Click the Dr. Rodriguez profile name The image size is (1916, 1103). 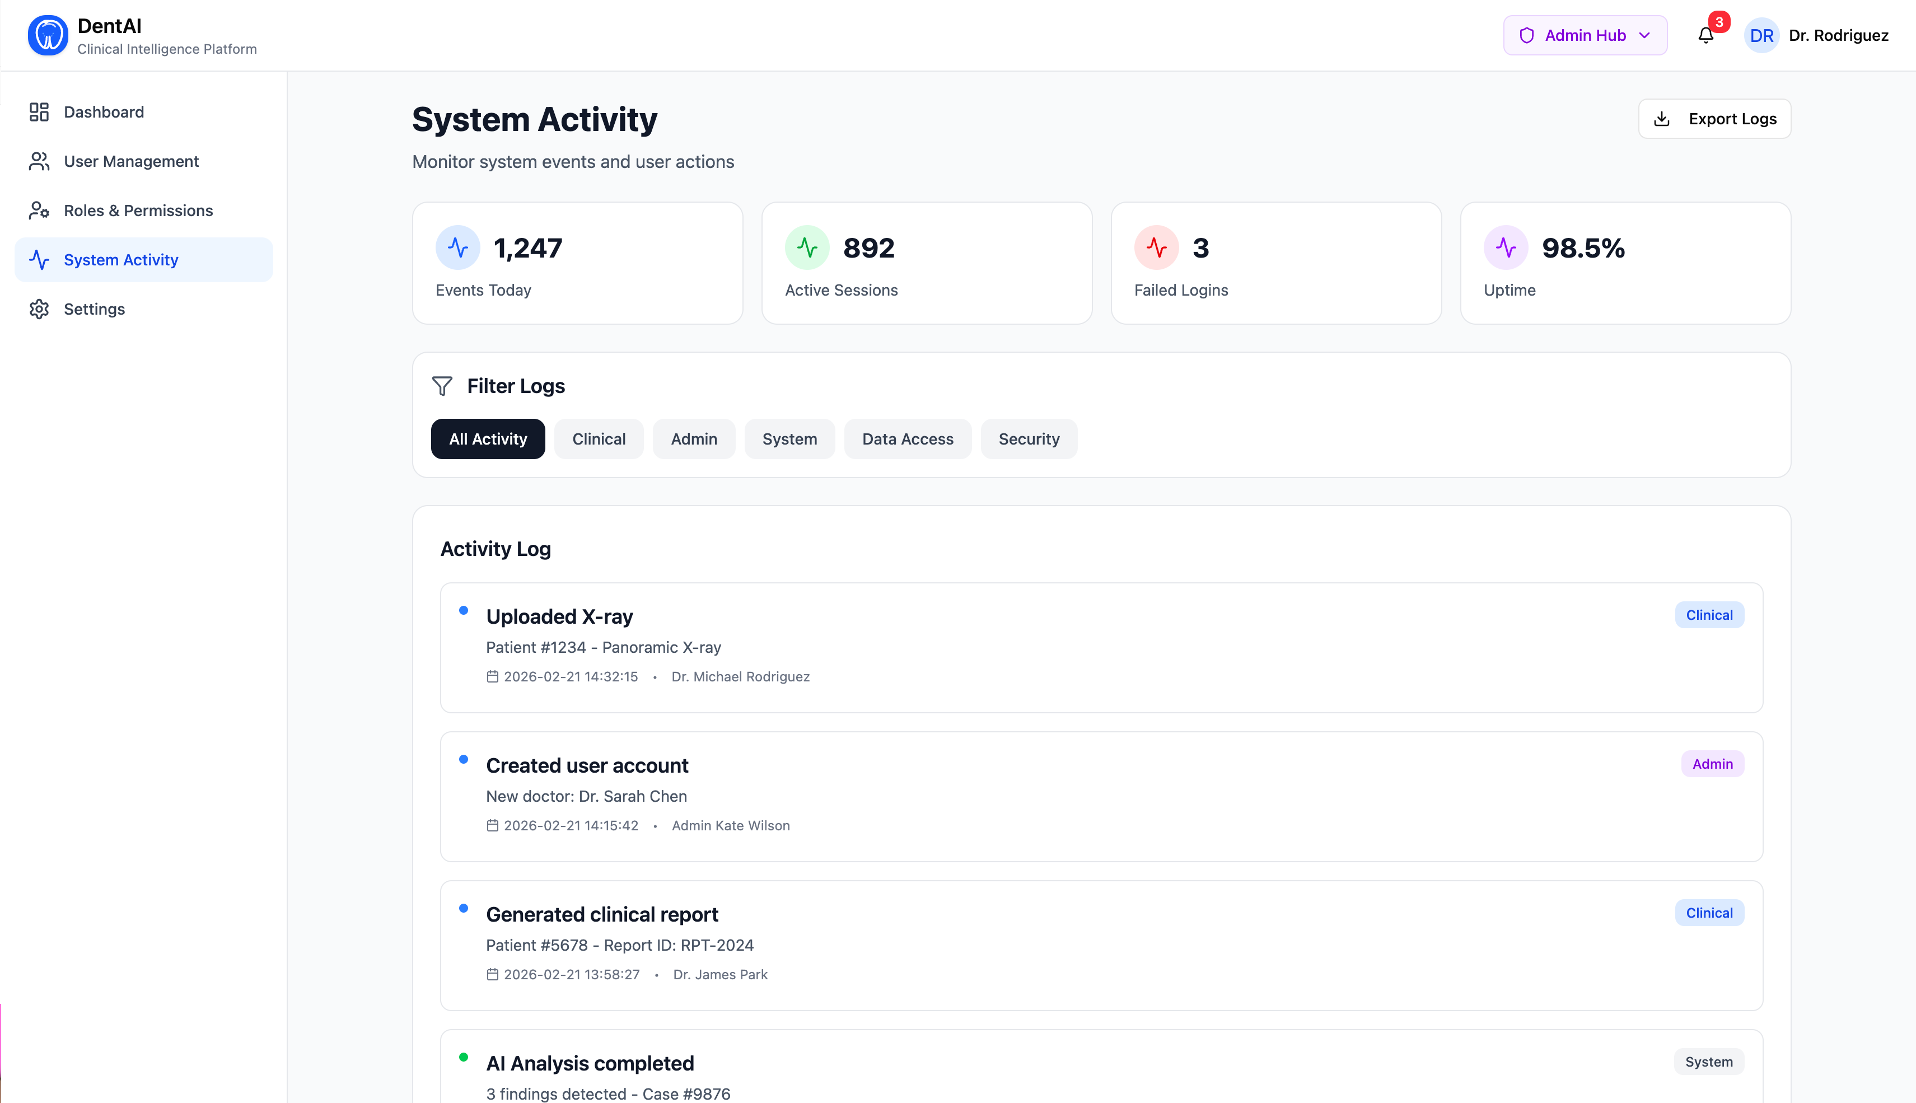(x=1838, y=36)
